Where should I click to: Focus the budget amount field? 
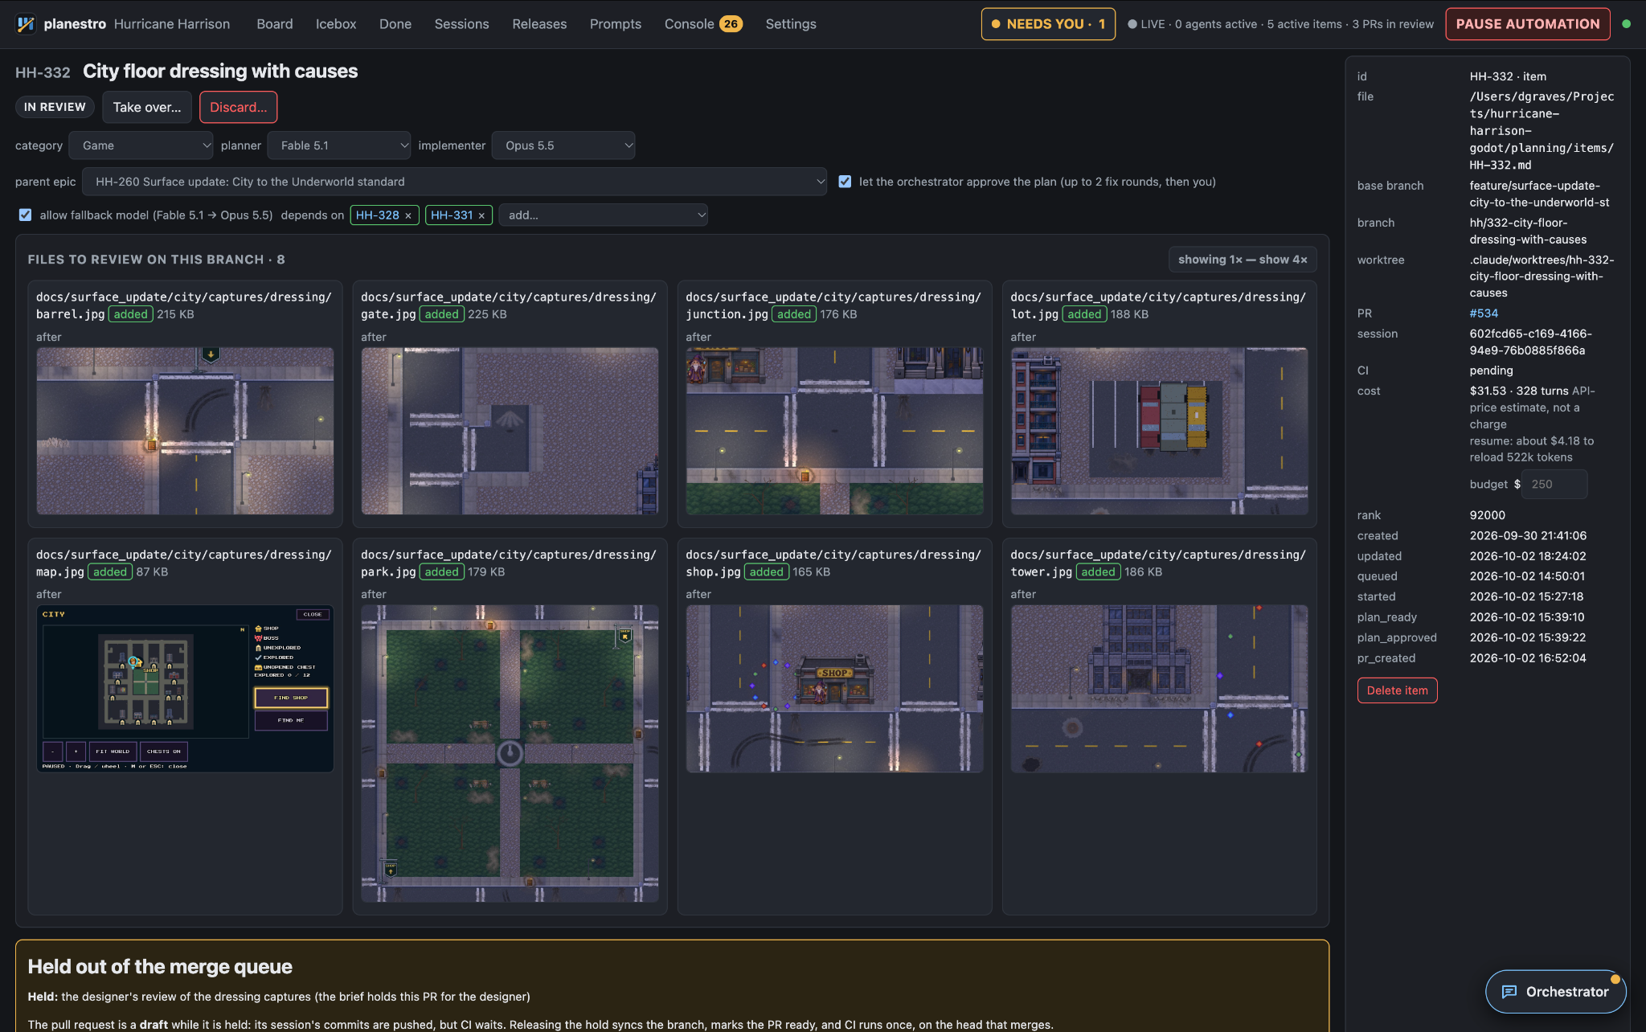coord(1554,485)
